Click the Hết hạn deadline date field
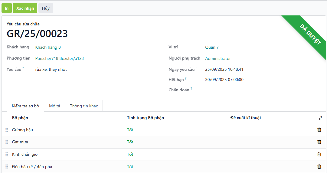 224,80
